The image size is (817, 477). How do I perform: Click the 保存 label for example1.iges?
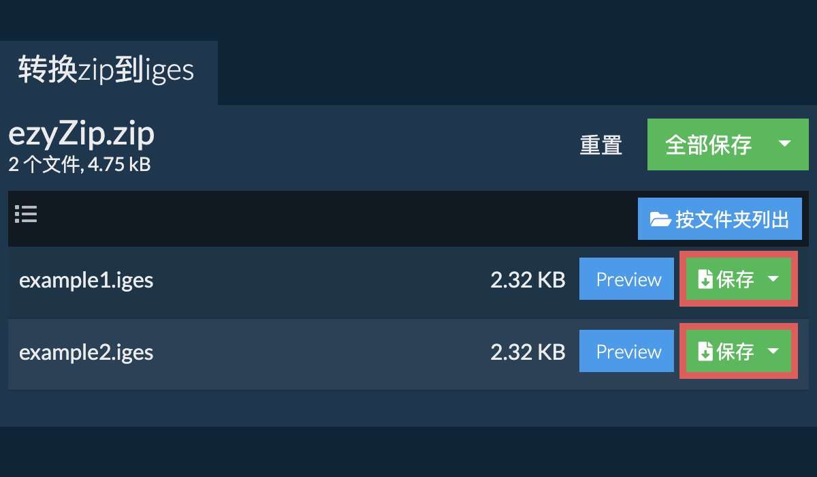[735, 279]
